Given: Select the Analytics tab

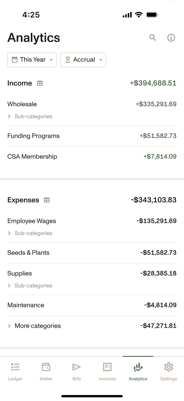Looking at the screenshot, I should [x=138, y=371].
